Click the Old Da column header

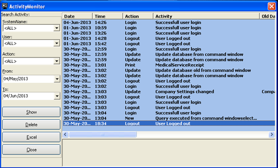coord(267,16)
